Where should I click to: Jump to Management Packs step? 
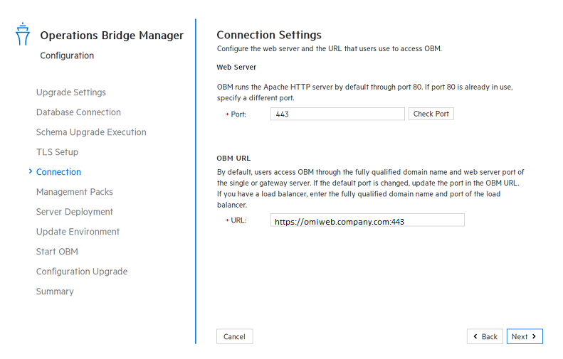pyautogui.click(x=74, y=192)
